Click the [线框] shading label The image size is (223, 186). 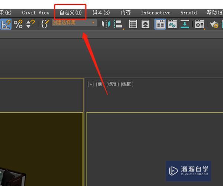click(127, 84)
